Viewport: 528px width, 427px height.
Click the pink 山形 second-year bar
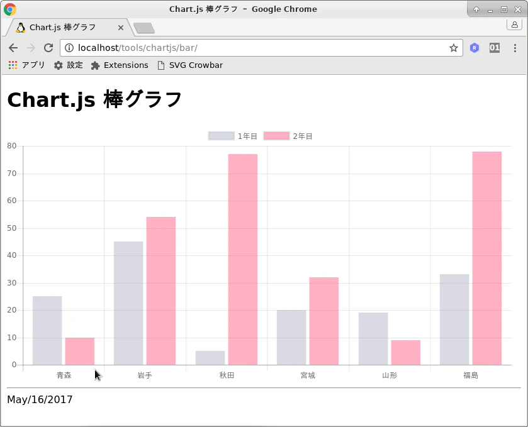[406, 352]
